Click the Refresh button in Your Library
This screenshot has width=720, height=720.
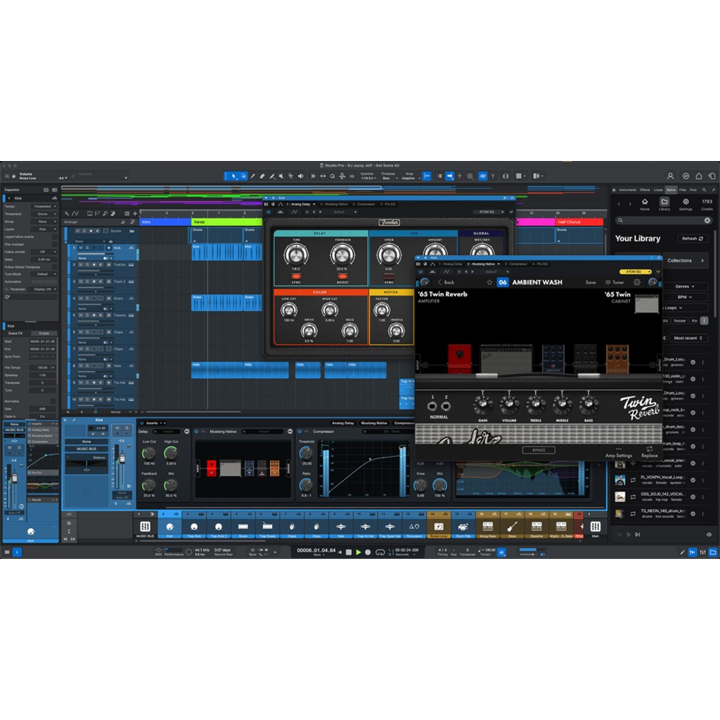point(692,238)
